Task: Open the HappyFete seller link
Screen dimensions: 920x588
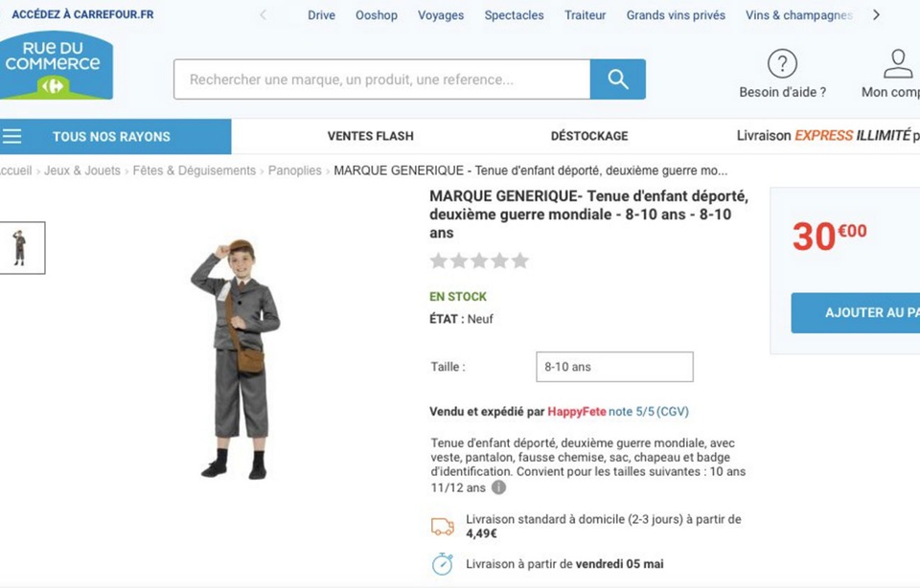Action: [577, 412]
